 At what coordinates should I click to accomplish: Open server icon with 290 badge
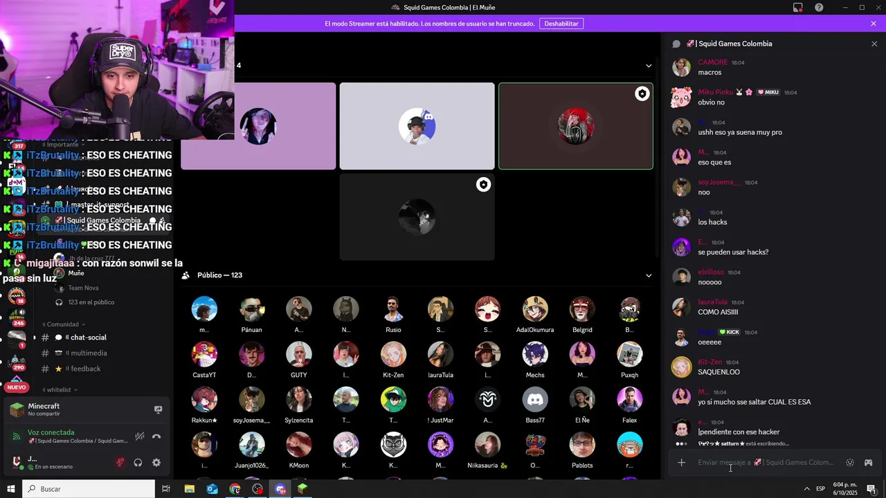click(x=17, y=362)
